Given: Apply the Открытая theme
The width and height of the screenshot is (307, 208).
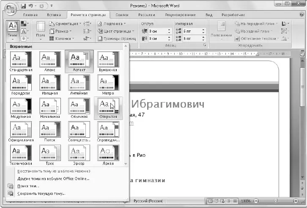Looking at the screenshot, I should tap(108, 108).
